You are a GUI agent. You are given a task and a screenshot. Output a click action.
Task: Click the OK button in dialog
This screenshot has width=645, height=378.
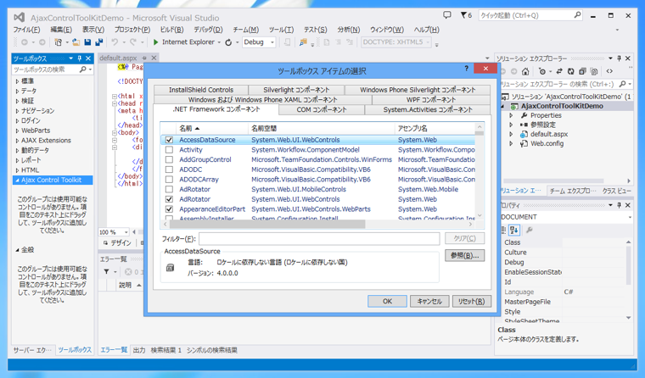[388, 301]
